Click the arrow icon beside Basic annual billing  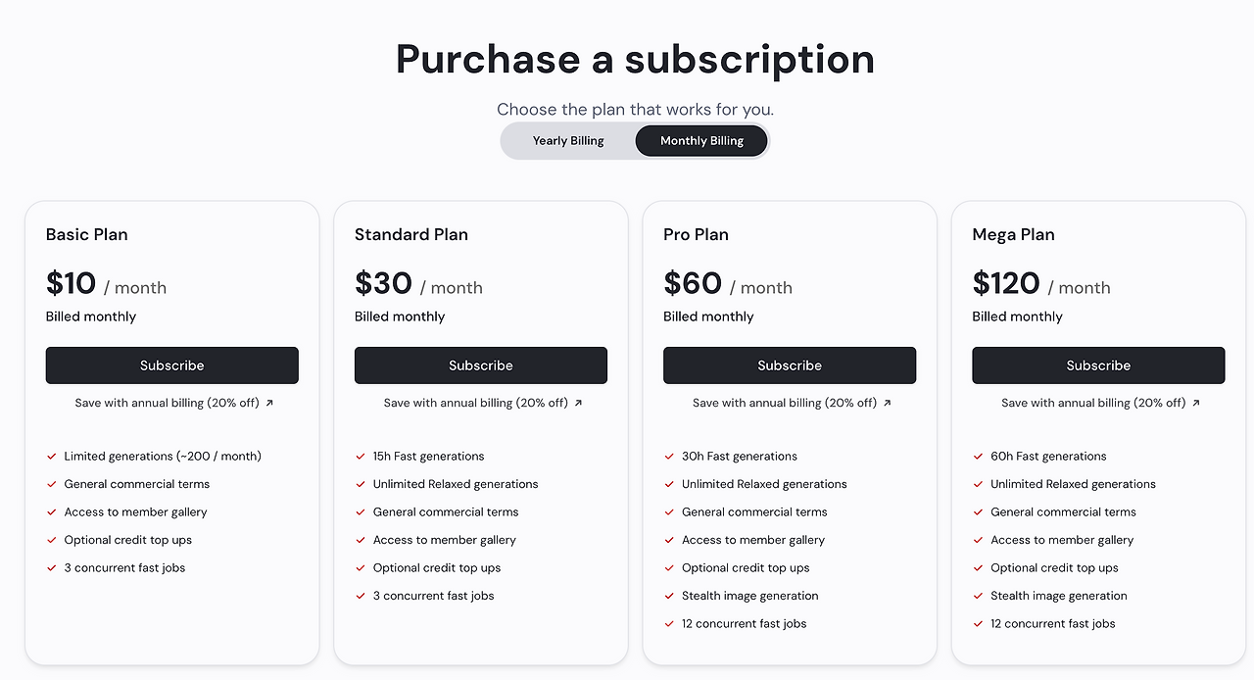pyautogui.click(x=269, y=403)
